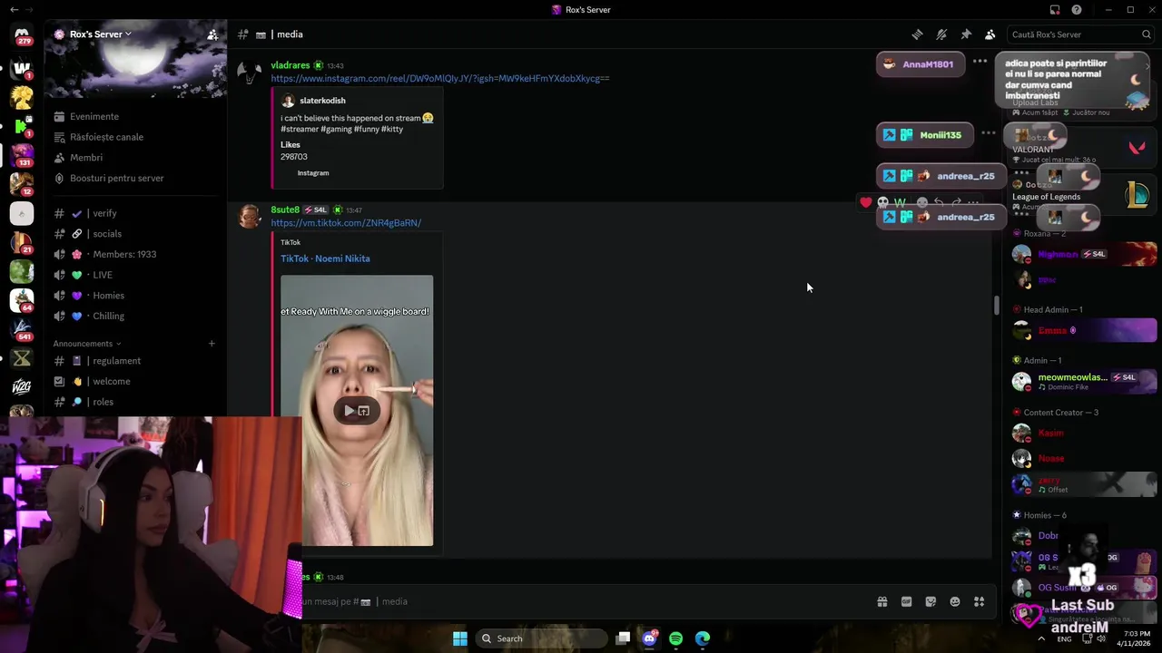Open direct messages icon with 279 badge

click(22, 34)
